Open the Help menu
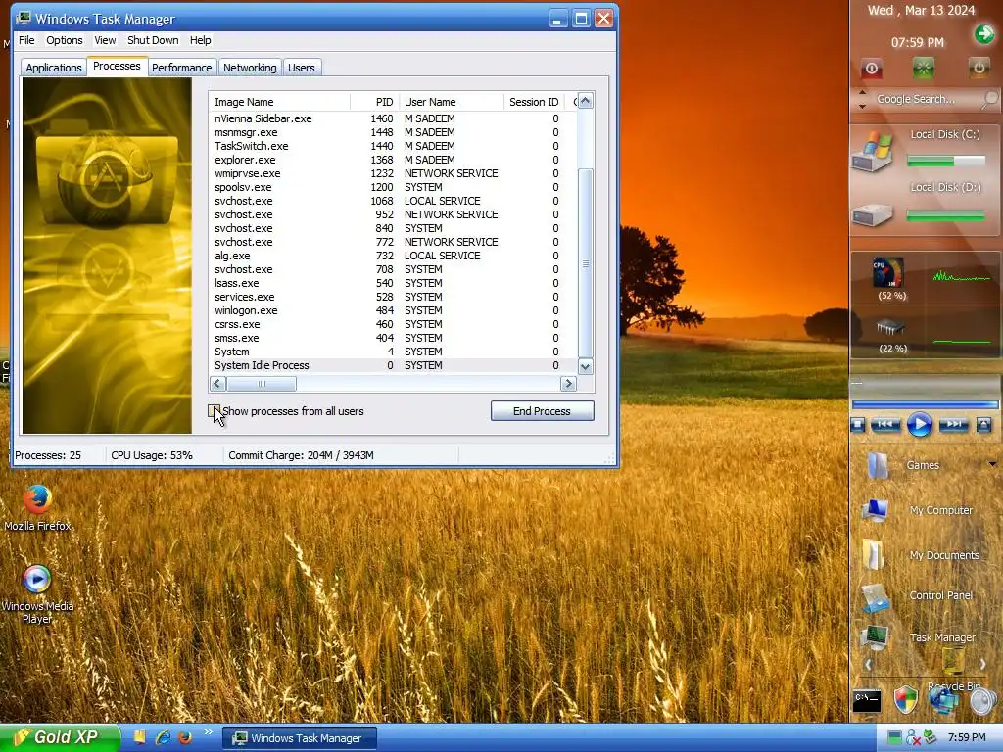Image resolution: width=1003 pixels, height=752 pixels. 200,40
